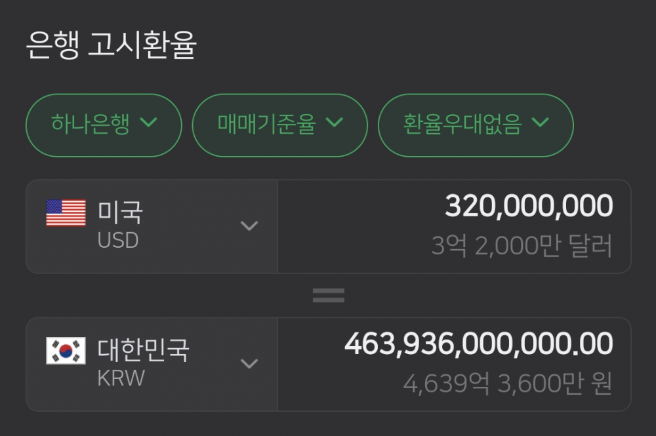This screenshot has height=436, width=656.
Task: Focus the 463,936,000,000.00 won amount field
Action: [x=478, y=344]
